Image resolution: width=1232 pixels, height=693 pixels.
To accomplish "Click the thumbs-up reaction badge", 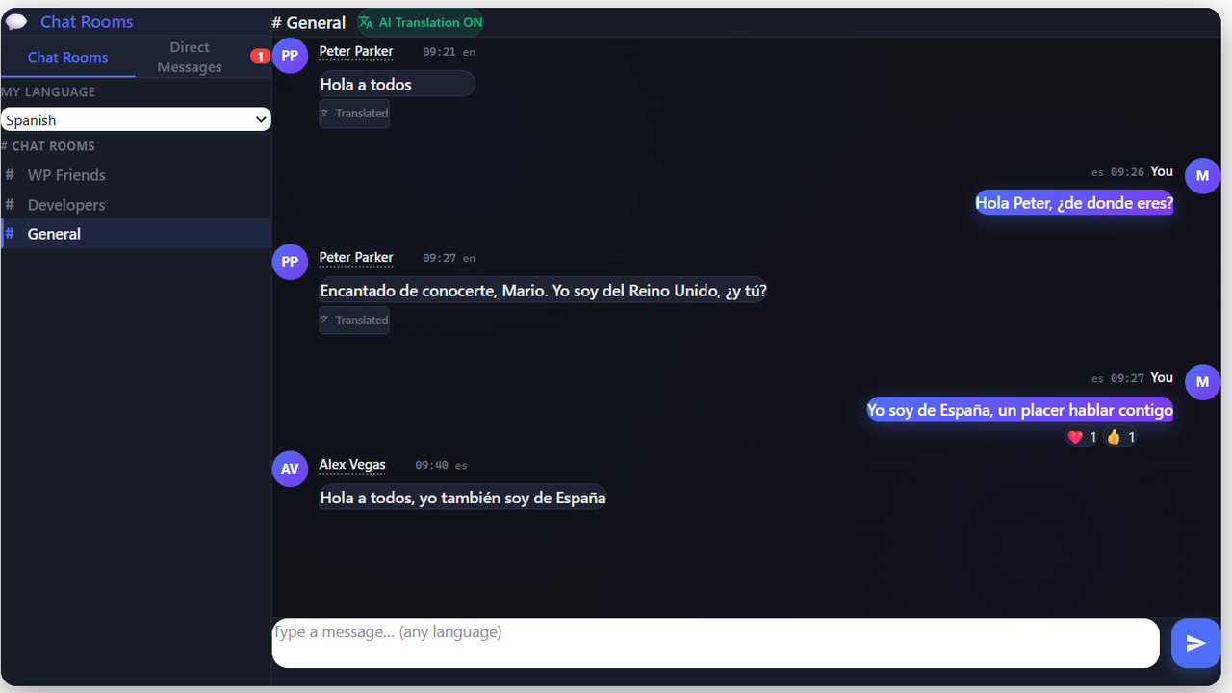I will tap(1119, 437).
